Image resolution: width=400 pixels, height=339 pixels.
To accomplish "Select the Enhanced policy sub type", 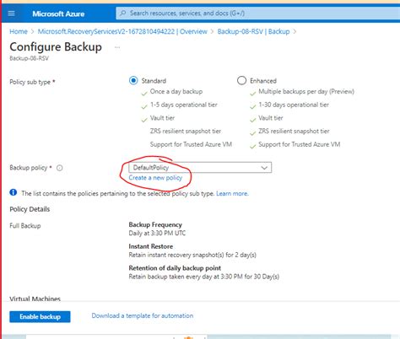I will (241, 81).
